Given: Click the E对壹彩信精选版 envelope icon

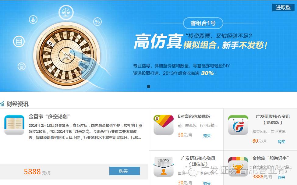Looking at the screenshot, I should coord(164,125).
